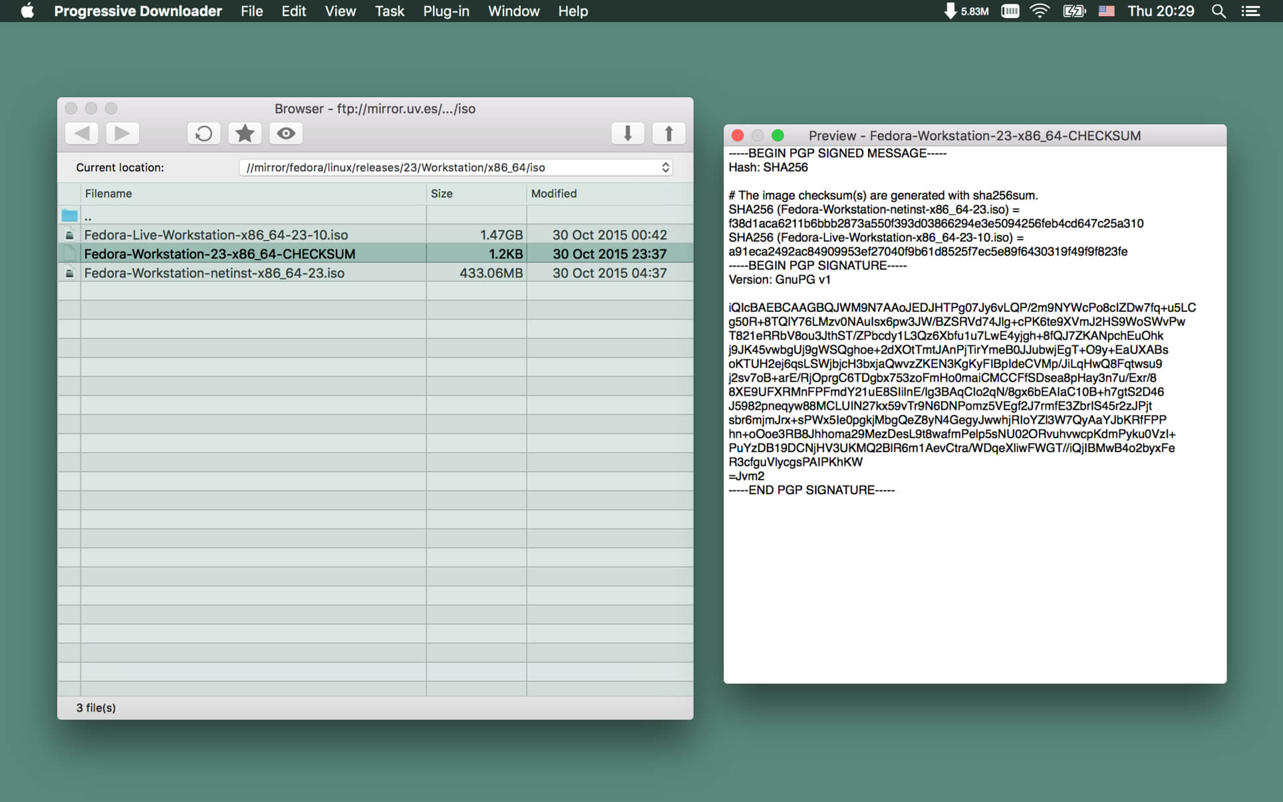1283x802 pixels.
Task: Go forward with the right arrow button
Action: click(122, 134)
